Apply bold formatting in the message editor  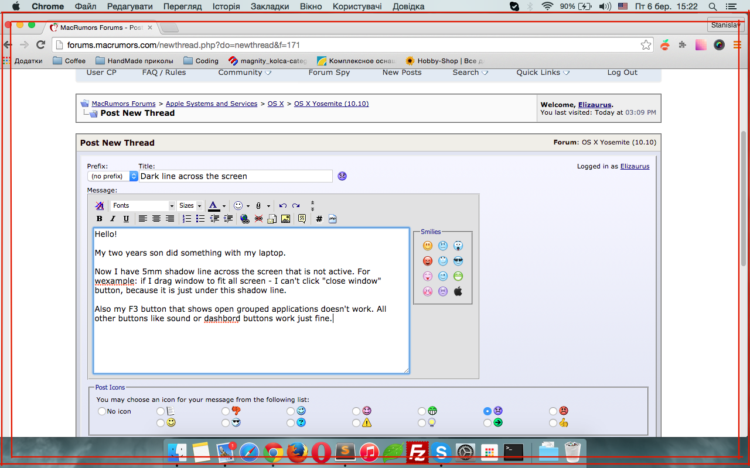pos(100,219)
